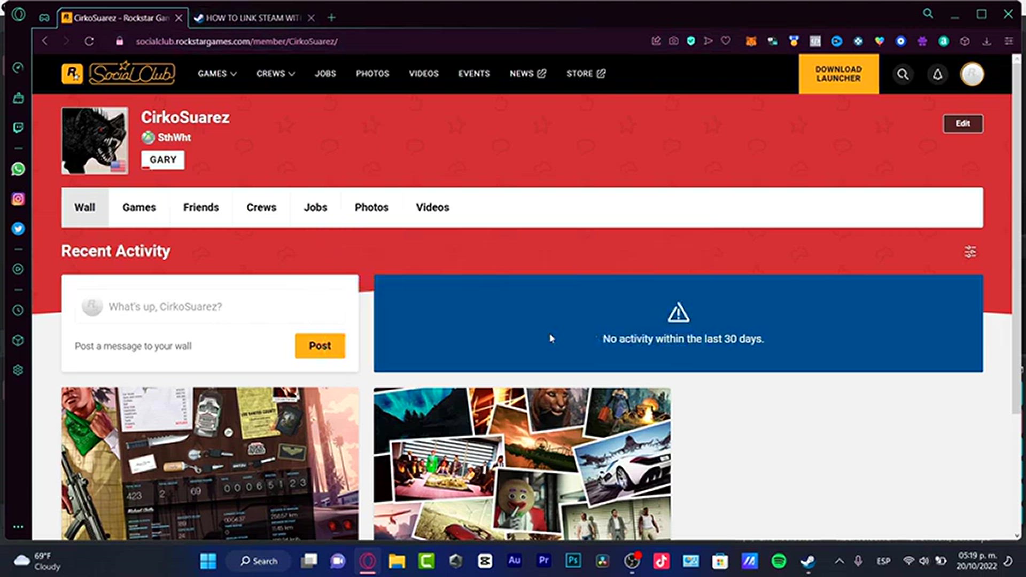Launch Spotify from taskbar
The width and height of the screenshot is (1026, 577).
tap(779, 561)
